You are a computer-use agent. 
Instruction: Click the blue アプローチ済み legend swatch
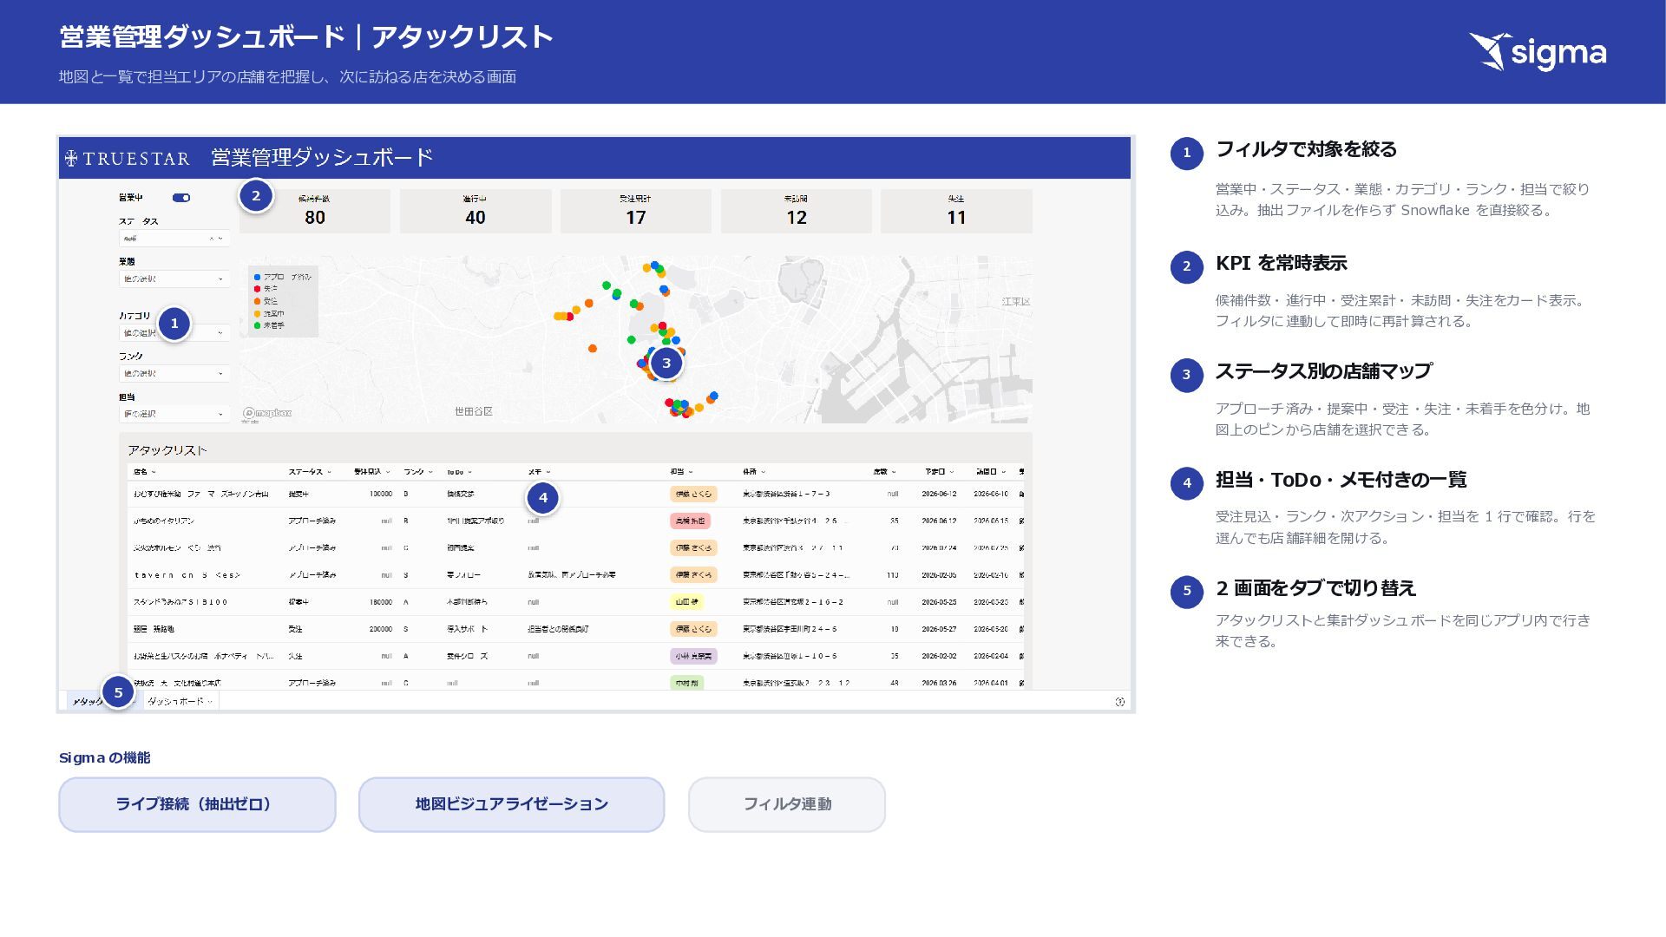(257, 277)
